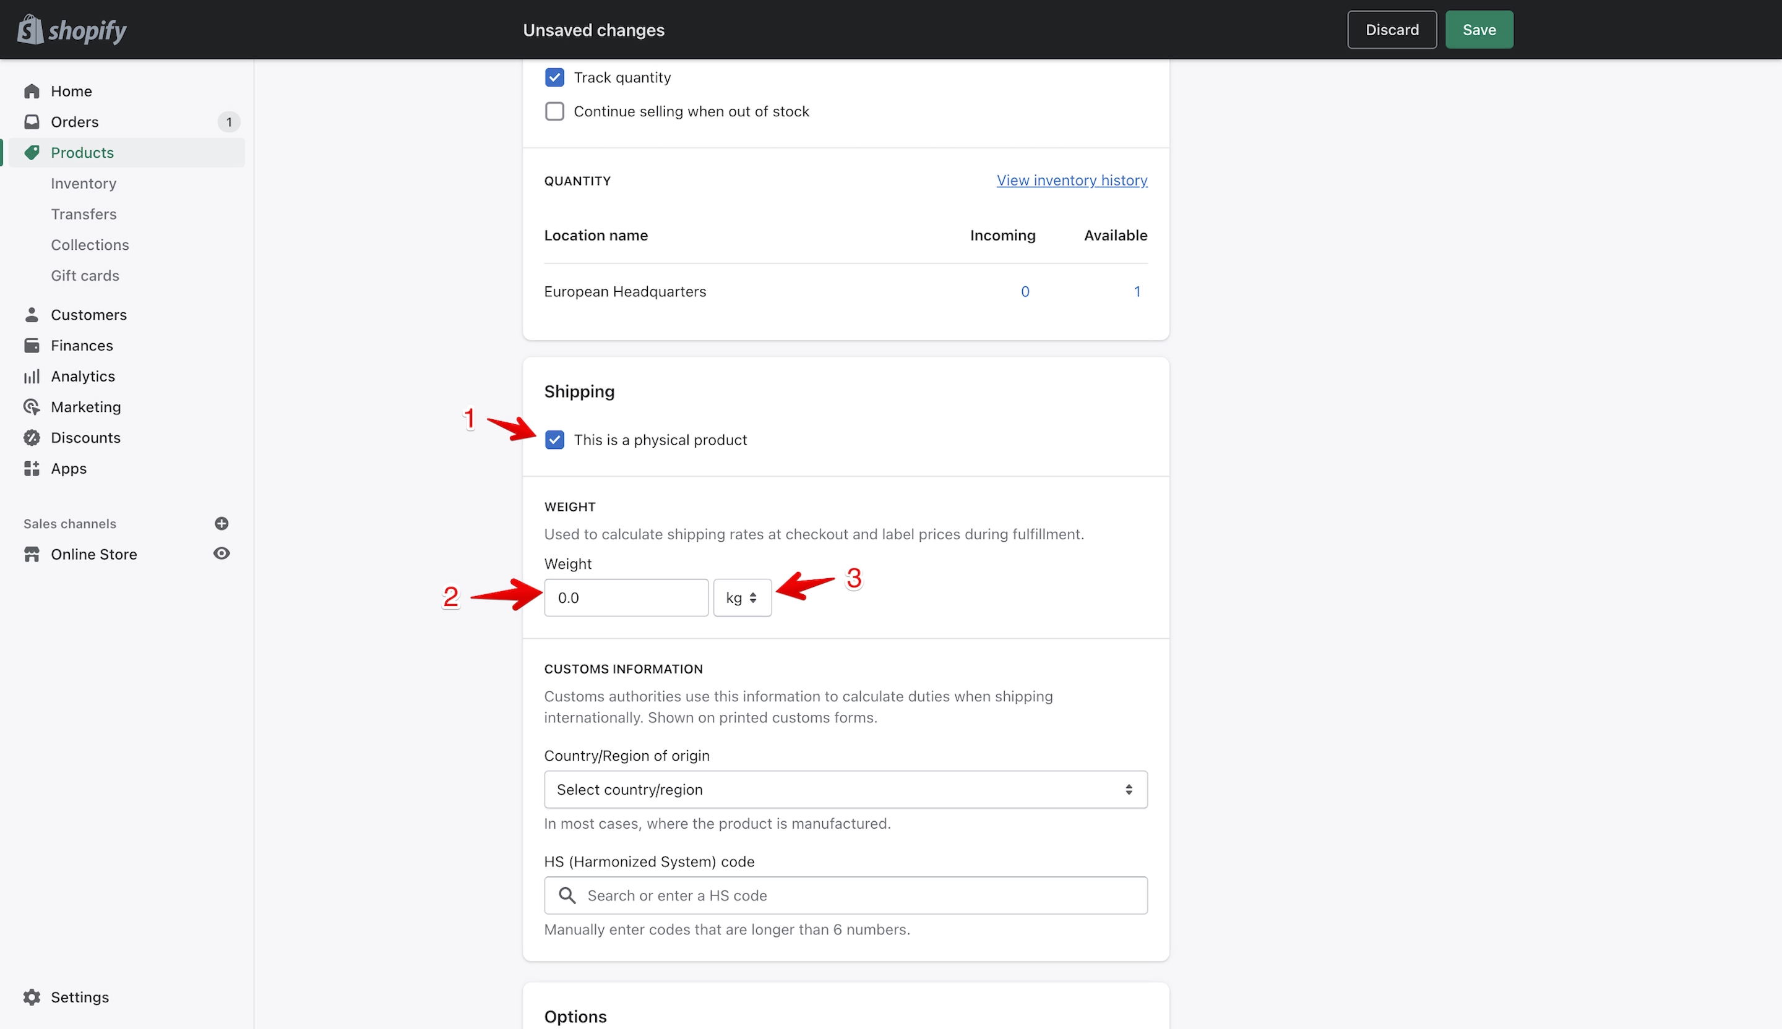The image size is (1782, 1029).
Task: Toggle This is a physical product checkbox
Action: (x=554, y=440)
